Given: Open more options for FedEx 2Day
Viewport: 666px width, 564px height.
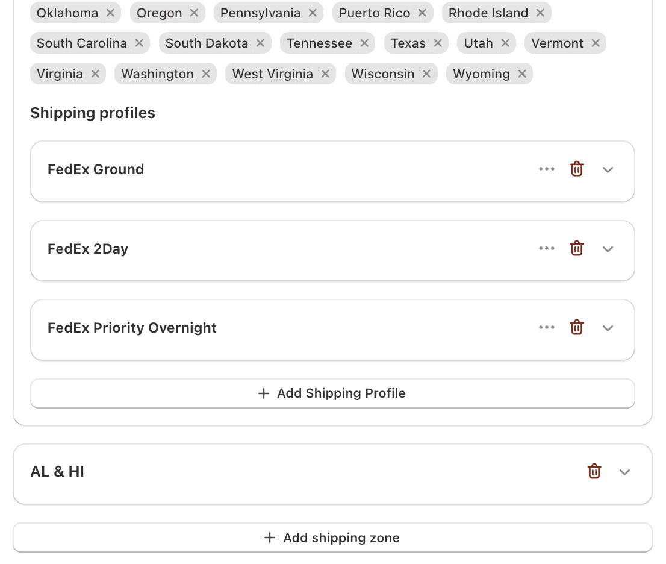Looking at the screenshot, I should click(547, 248).
